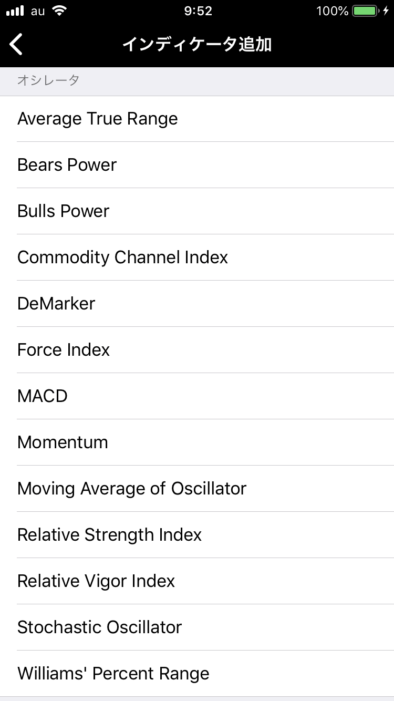Add Force Index indicator
The image size is (394, 701).
pos(64,350)
